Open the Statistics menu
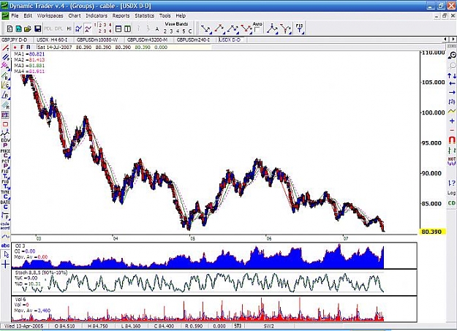 coord(144,16)
